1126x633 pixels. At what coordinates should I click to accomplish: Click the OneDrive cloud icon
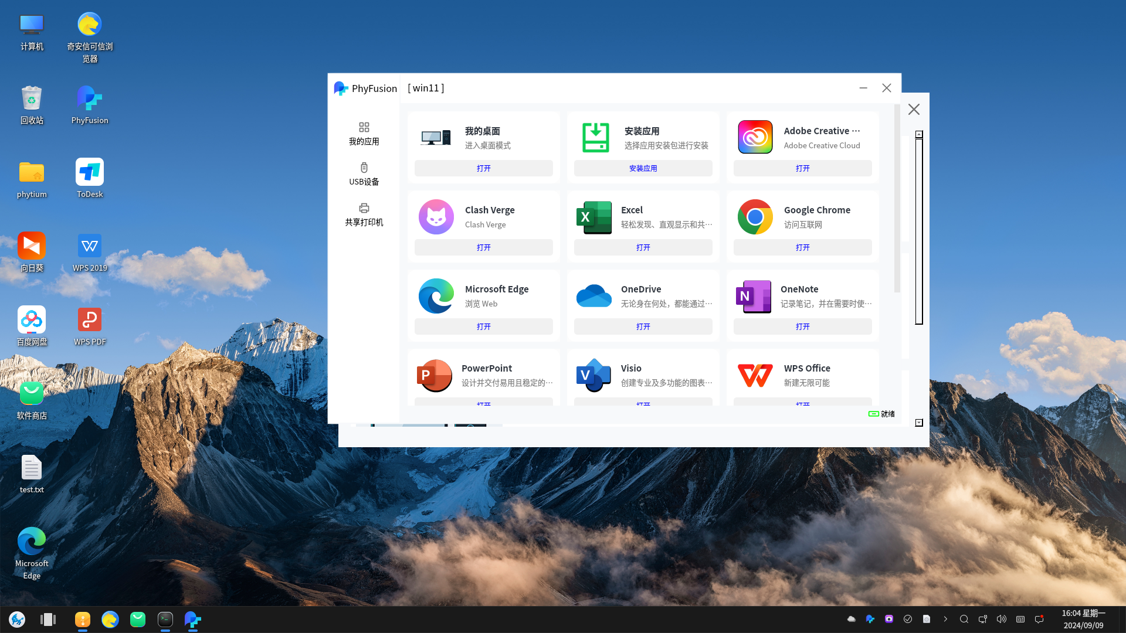[594, 296]
